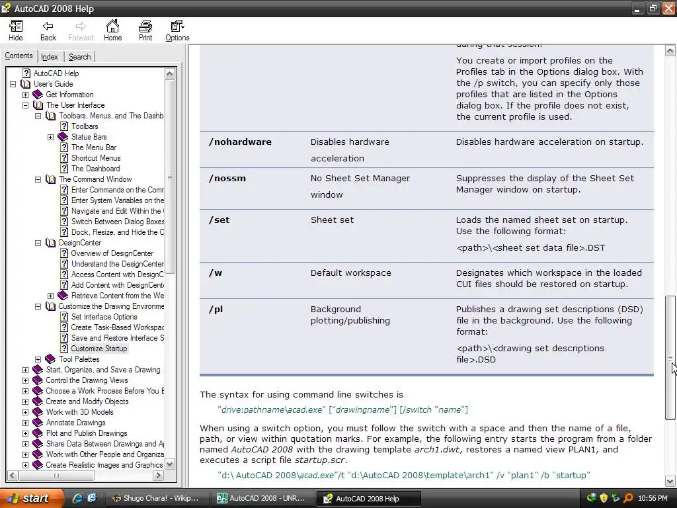The height and width of the screenshot is (508, 677).
Task: Click the help page vertical scrollbar thumb
Action: pyautogui.click(x=670, y=358)
